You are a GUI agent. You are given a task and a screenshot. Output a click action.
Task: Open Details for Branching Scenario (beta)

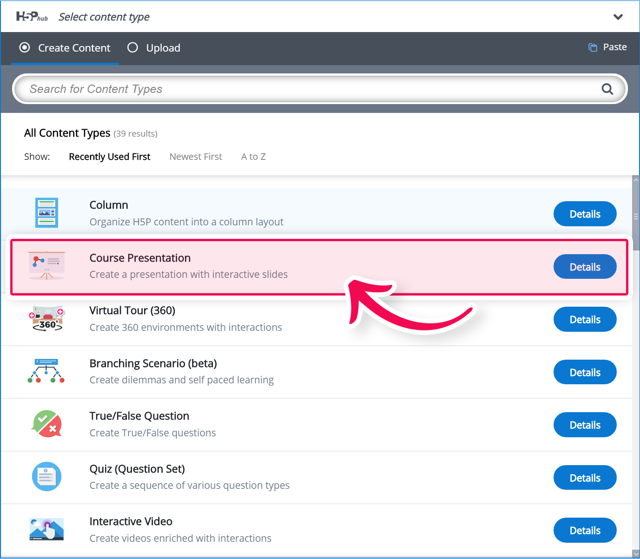pyautogui.click(x=585, y=372)
